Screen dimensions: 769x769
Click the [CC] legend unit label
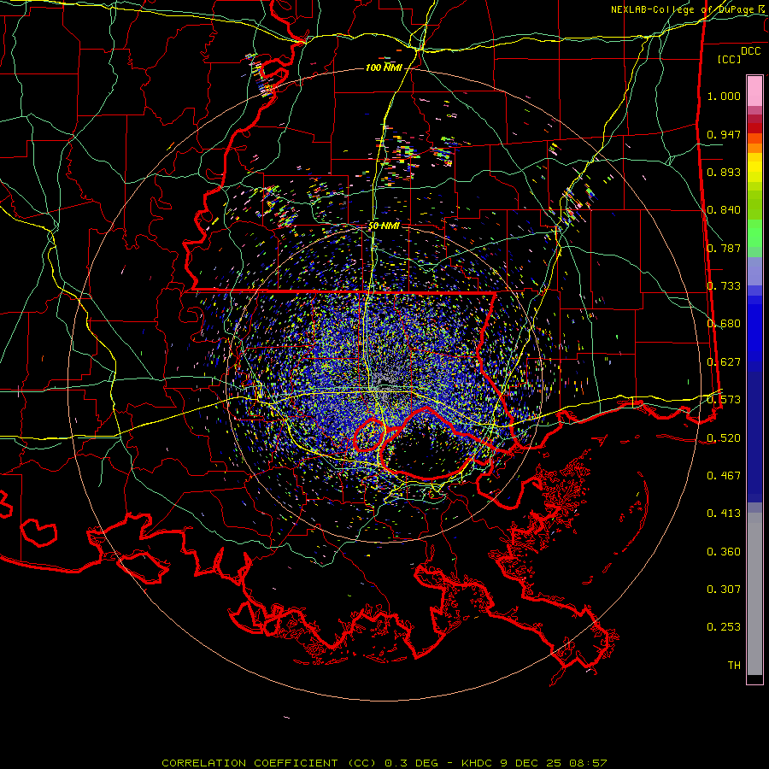730,59
